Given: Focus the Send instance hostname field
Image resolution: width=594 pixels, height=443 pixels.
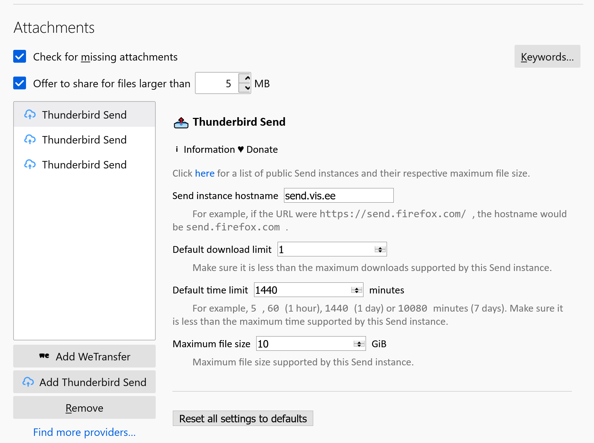Looking at the screenshot, I should 339,196.
